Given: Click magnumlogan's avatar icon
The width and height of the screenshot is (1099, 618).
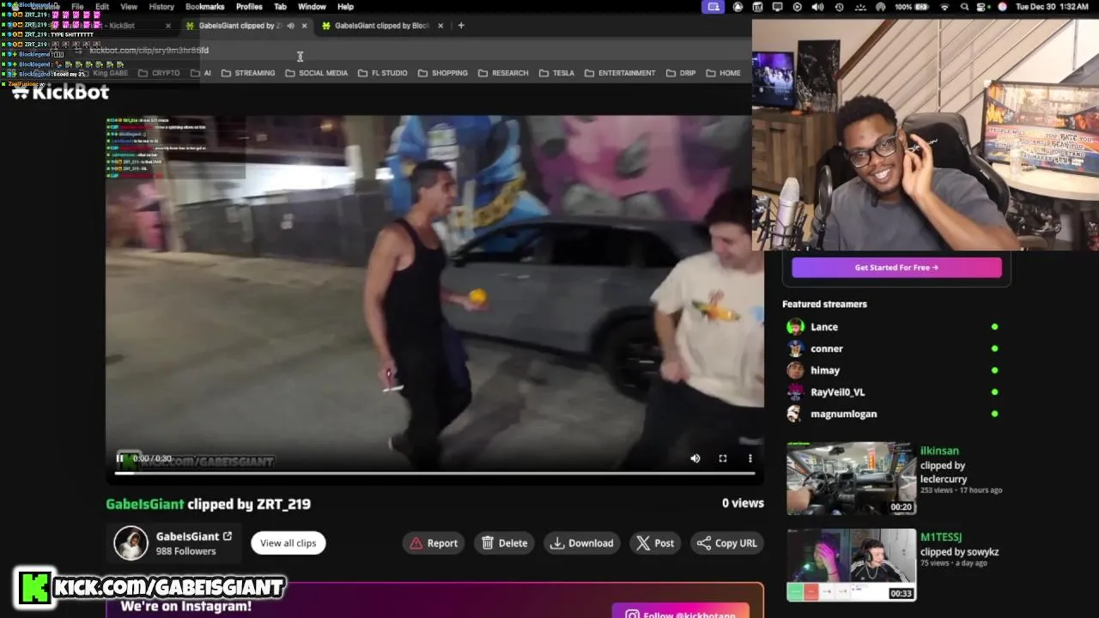Looking at the screenshot, I should tap(795, 414).
